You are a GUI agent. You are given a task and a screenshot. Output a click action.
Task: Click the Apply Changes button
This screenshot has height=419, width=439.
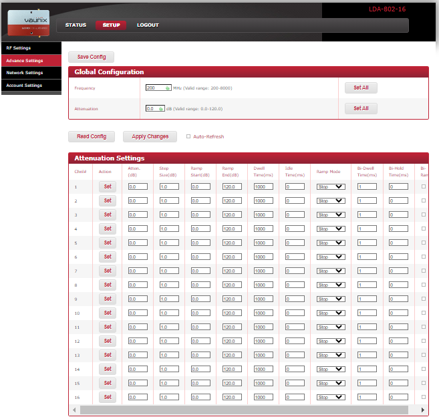click(150, 136)
